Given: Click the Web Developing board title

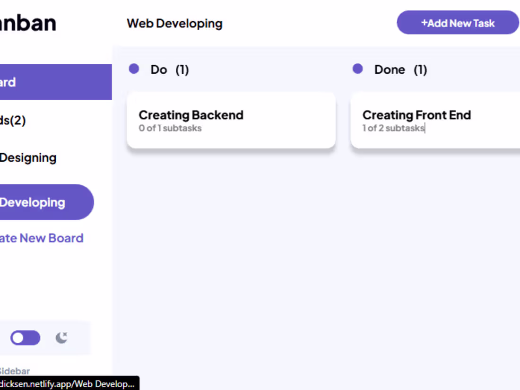Looking at the screenshot, I should tap(174, 23).
